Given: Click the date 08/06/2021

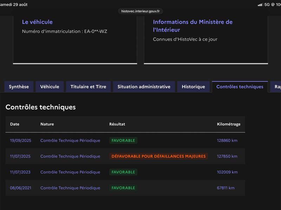Looking at the screenshot, I should click(21, 188).
